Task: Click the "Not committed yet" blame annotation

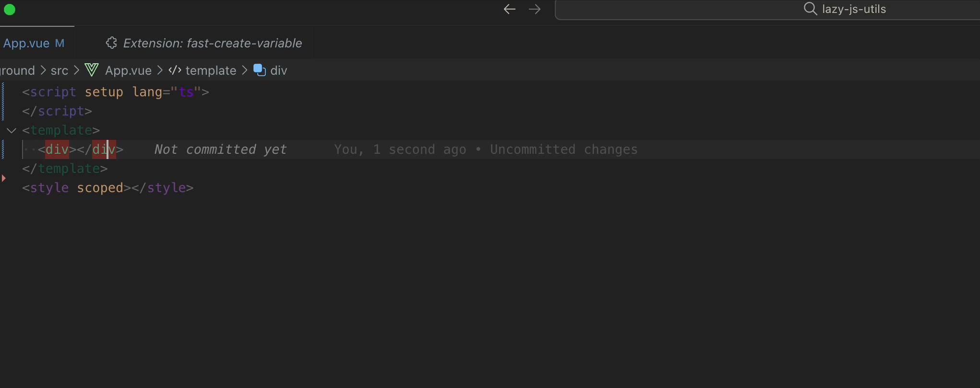Action: (220, 149)
